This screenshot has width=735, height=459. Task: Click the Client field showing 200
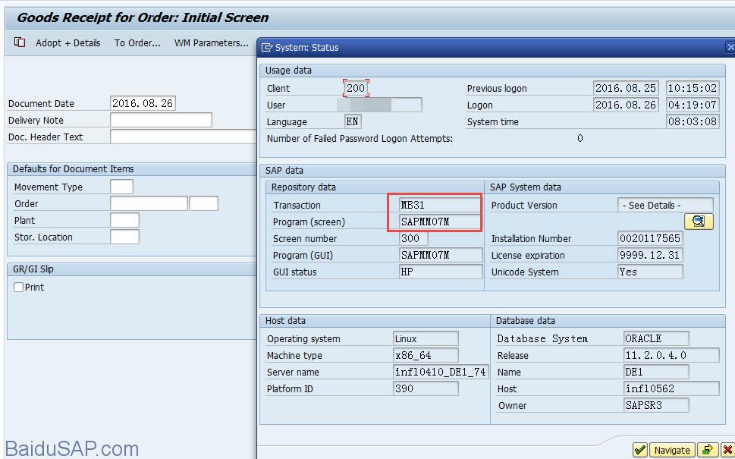click(x=356, y=88)
